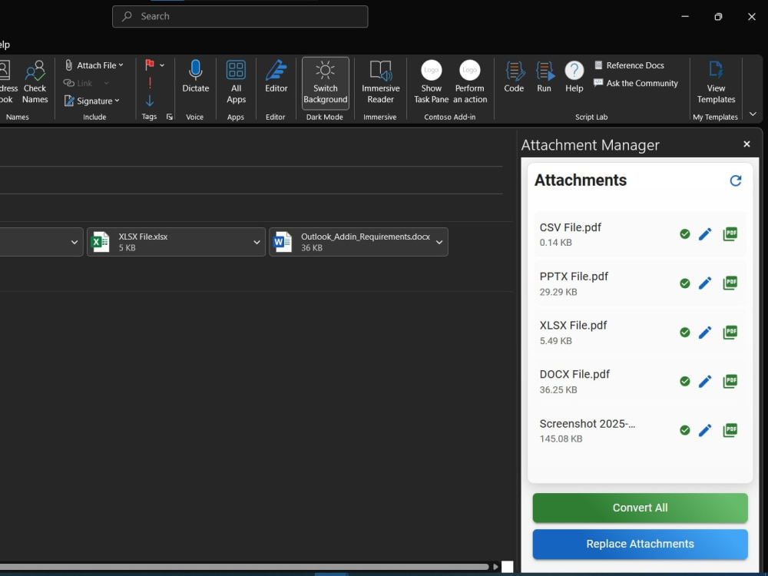Screen dimensions: 768x576
Task: Open the Signature dropdown
Action: pyautogui.click(x=92, y=101)
